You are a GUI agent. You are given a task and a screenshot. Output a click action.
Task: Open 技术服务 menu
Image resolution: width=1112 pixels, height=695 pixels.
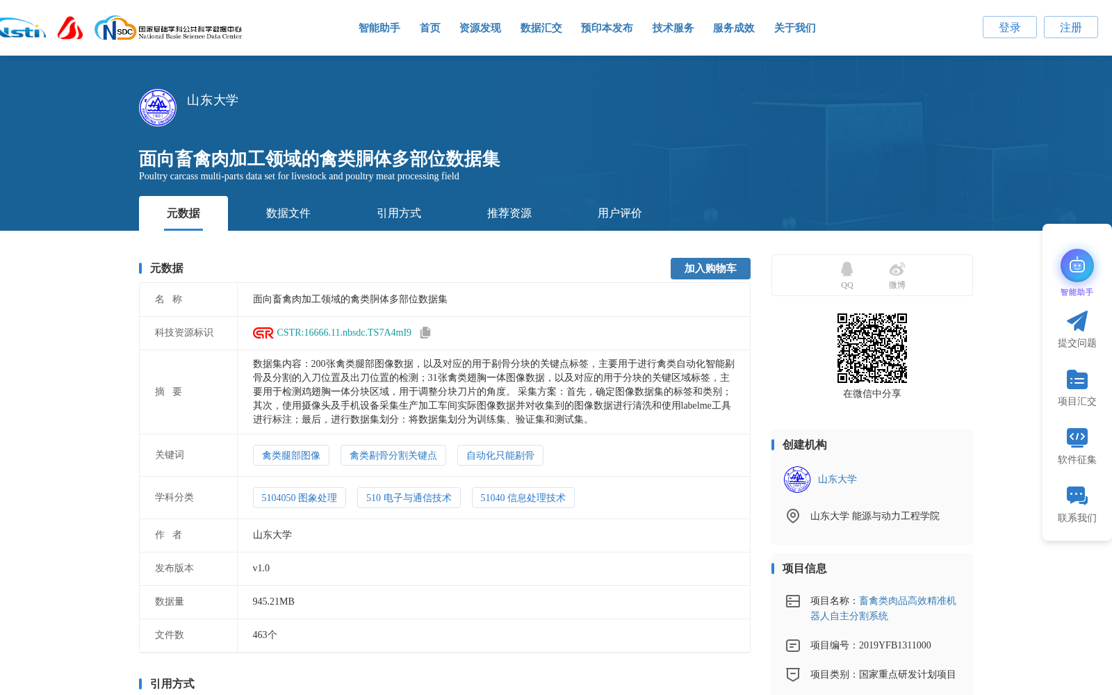point(673,28)
